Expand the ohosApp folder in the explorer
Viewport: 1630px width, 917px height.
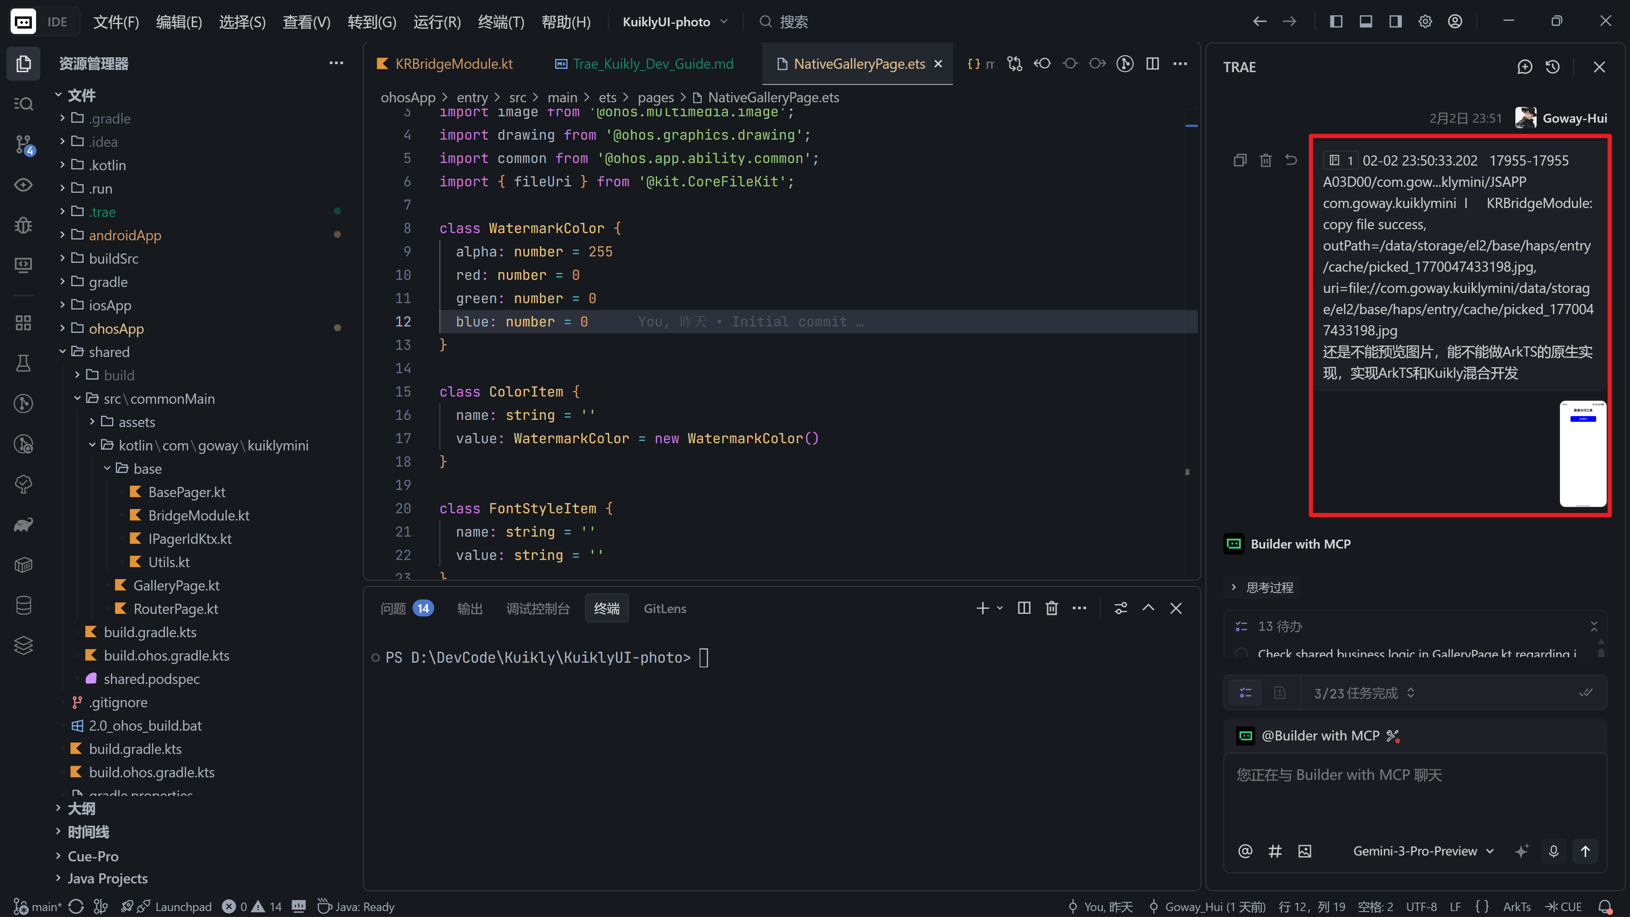[116, 329]
